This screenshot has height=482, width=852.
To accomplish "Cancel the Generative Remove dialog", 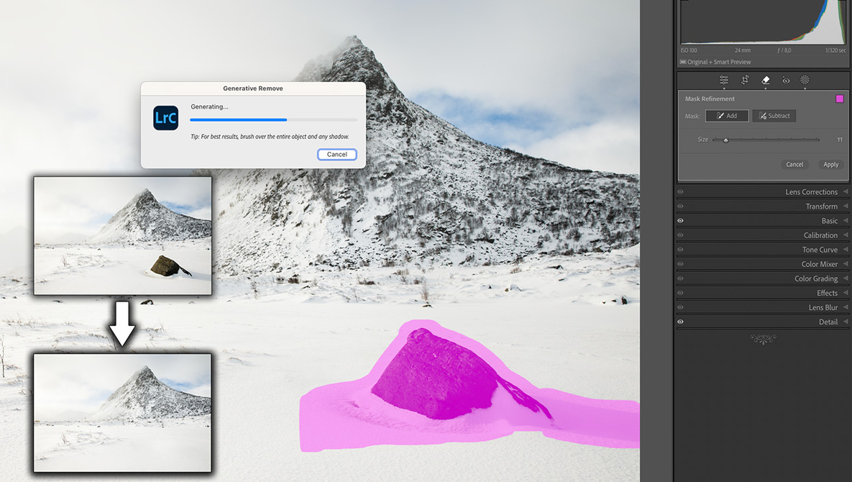I will pyautogui.click(x=336, y=155).
